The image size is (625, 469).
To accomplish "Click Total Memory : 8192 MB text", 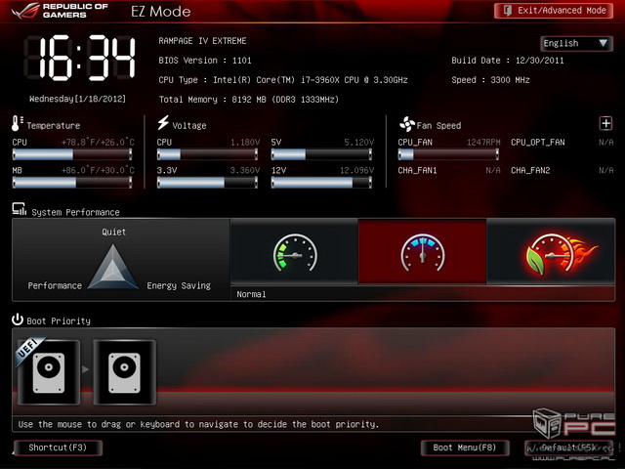I will click(249, 100).
